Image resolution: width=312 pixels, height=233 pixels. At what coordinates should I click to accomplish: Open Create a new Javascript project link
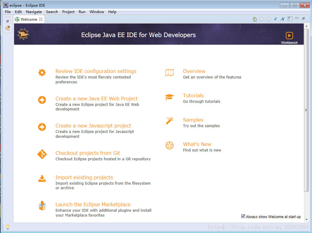(93, 126)
